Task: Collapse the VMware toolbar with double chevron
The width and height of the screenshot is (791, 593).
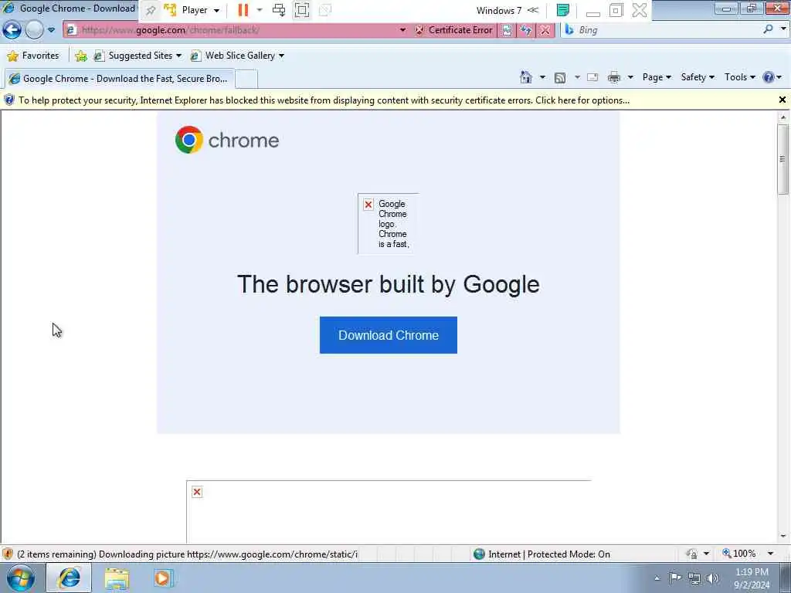Action: 533,10
